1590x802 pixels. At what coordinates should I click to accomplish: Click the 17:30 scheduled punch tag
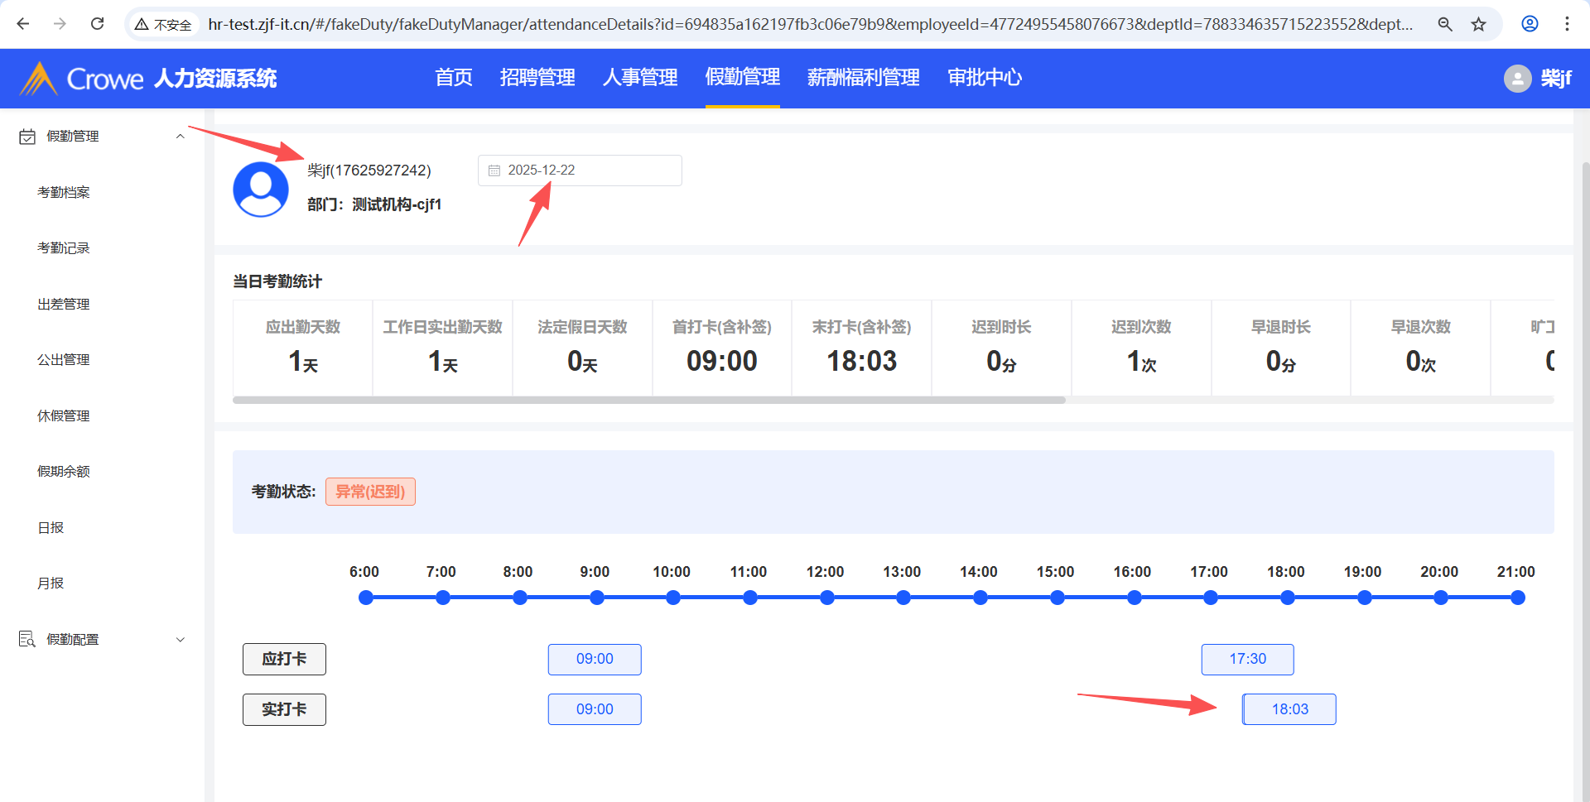pyautogui.click(x=1247, y=660)
